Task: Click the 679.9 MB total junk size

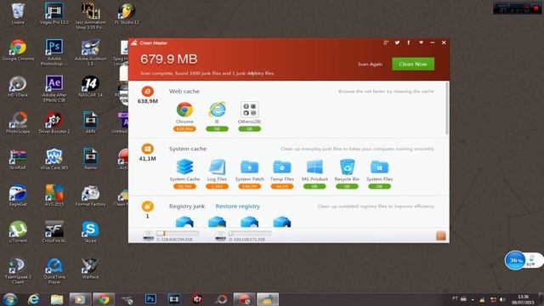Action: pyautogui.click(x=168, y=59)
